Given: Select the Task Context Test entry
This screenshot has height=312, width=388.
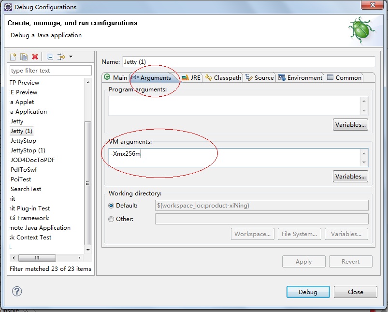Looking at the screenshot, I should pyautogui.click(x=30, y=237).
